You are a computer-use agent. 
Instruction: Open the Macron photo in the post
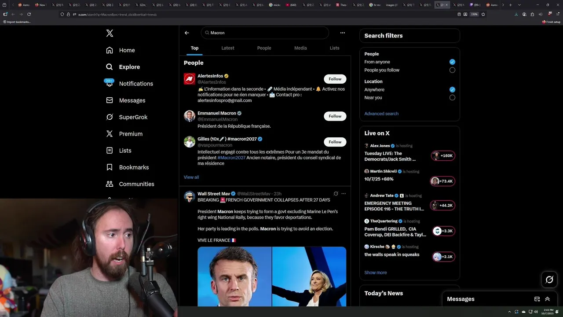coord(234,276)
